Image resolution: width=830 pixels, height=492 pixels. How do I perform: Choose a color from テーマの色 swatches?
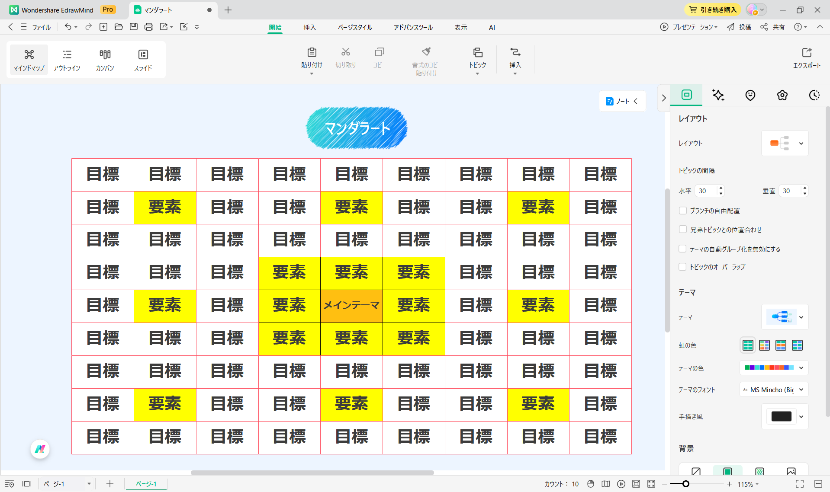(769, 367)
